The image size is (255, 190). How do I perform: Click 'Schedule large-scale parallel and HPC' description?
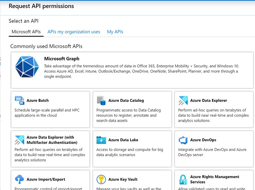click(47, 113)
